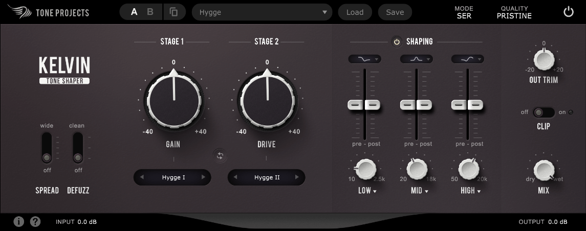Toggle the Spread switch
The image size is (586, 231).
click(x=47, y=147)
